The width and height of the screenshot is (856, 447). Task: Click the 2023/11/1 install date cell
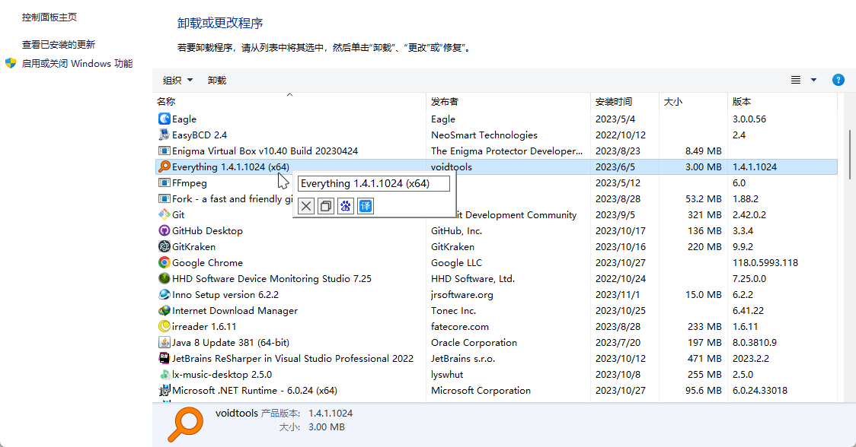coord(618,294)
